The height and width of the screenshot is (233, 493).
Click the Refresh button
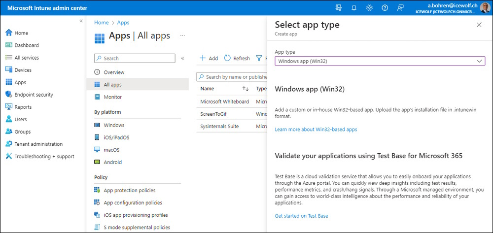[x=237, y=58]
